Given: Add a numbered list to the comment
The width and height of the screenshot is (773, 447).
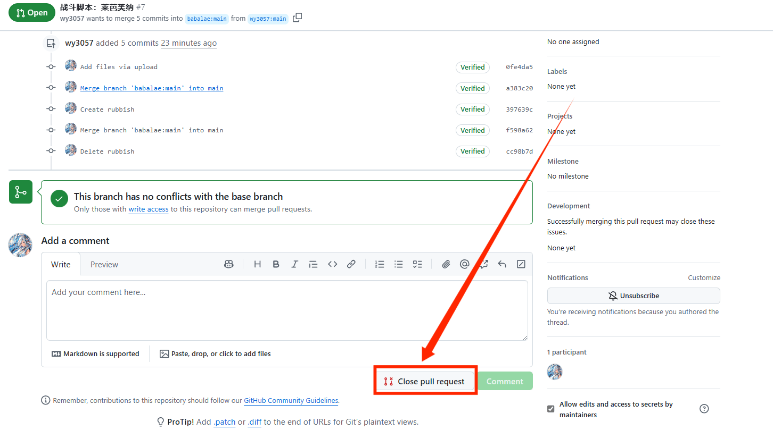Looking at the screenshot, I should coord(380,264).
